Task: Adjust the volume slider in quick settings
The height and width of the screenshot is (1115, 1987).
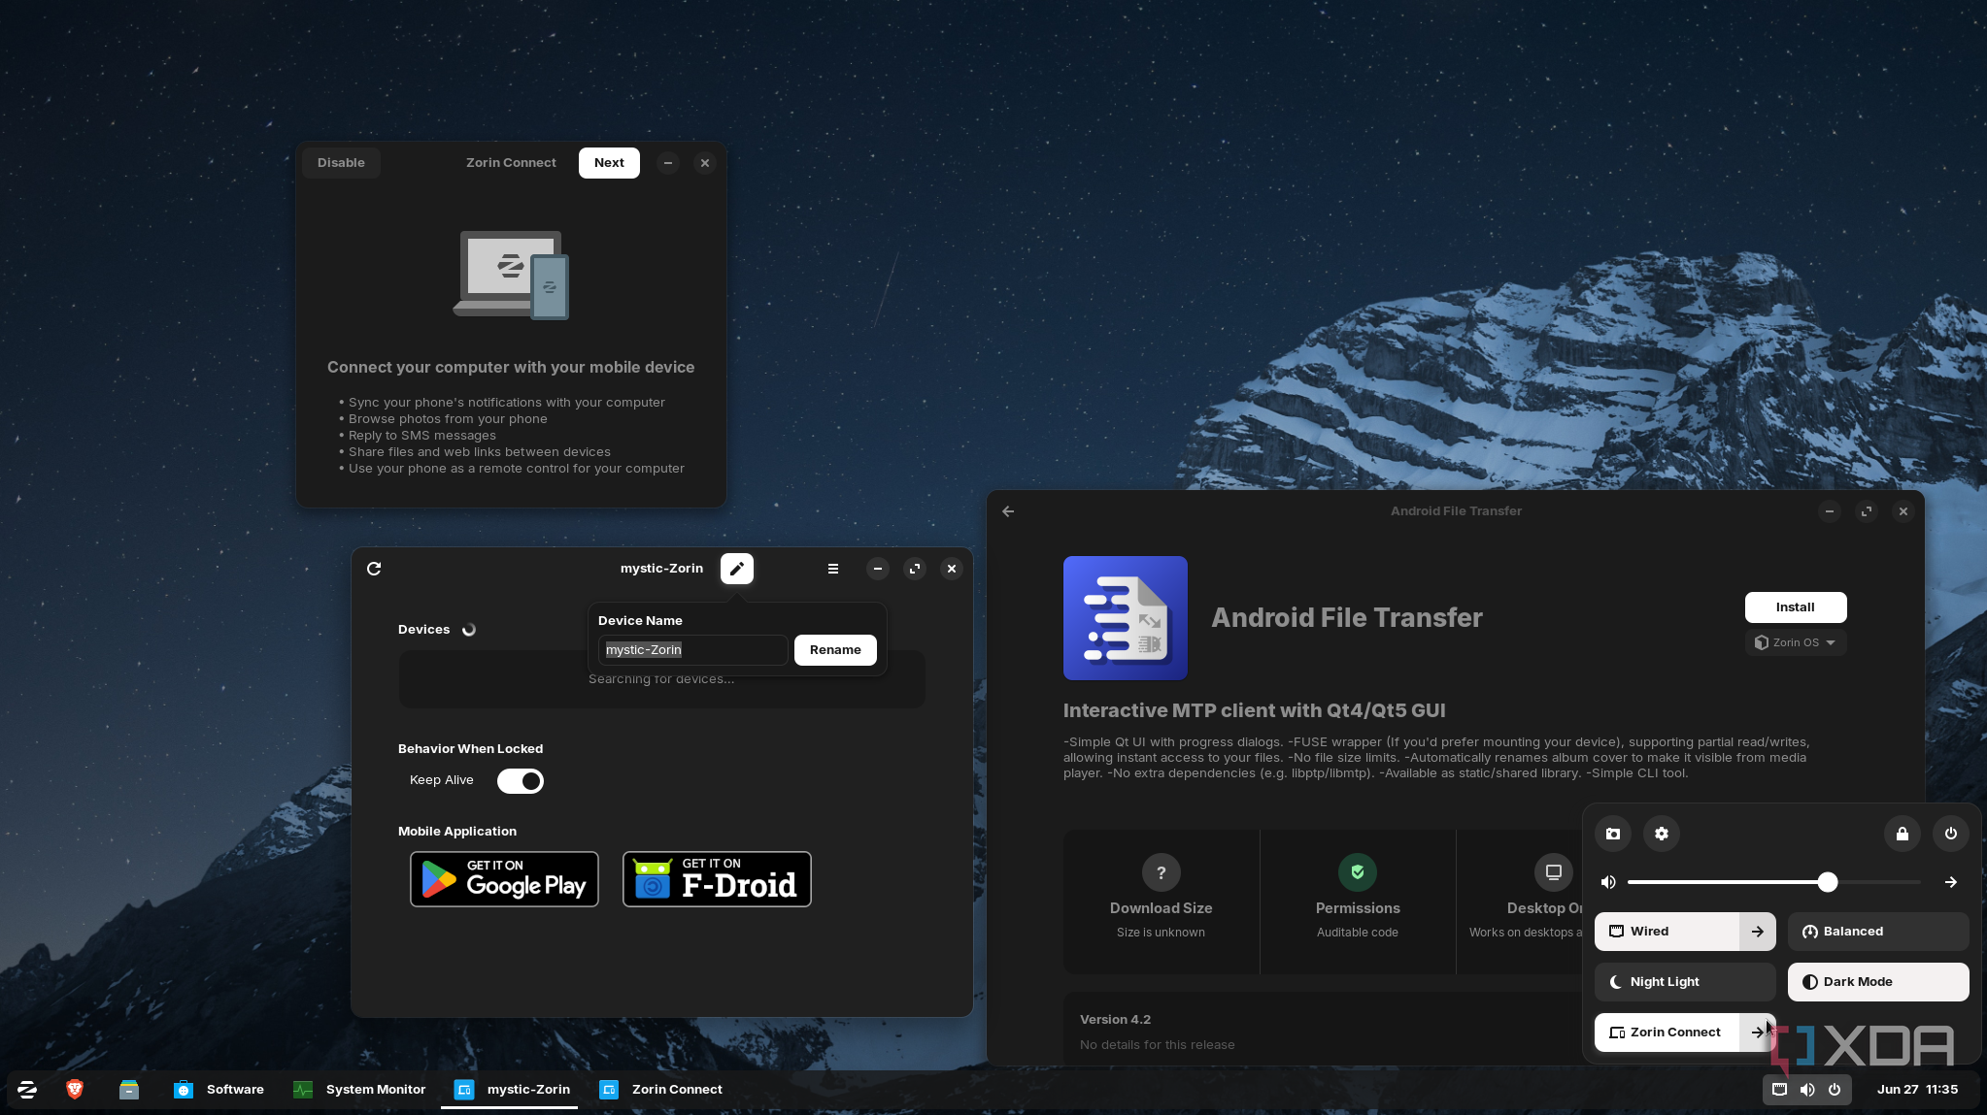Action: click(x=1774, y=882)
